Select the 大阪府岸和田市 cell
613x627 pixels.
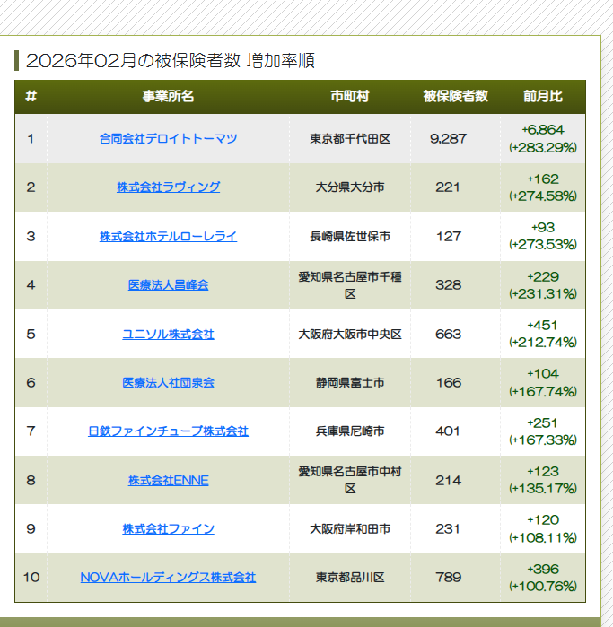pos(350,529)
